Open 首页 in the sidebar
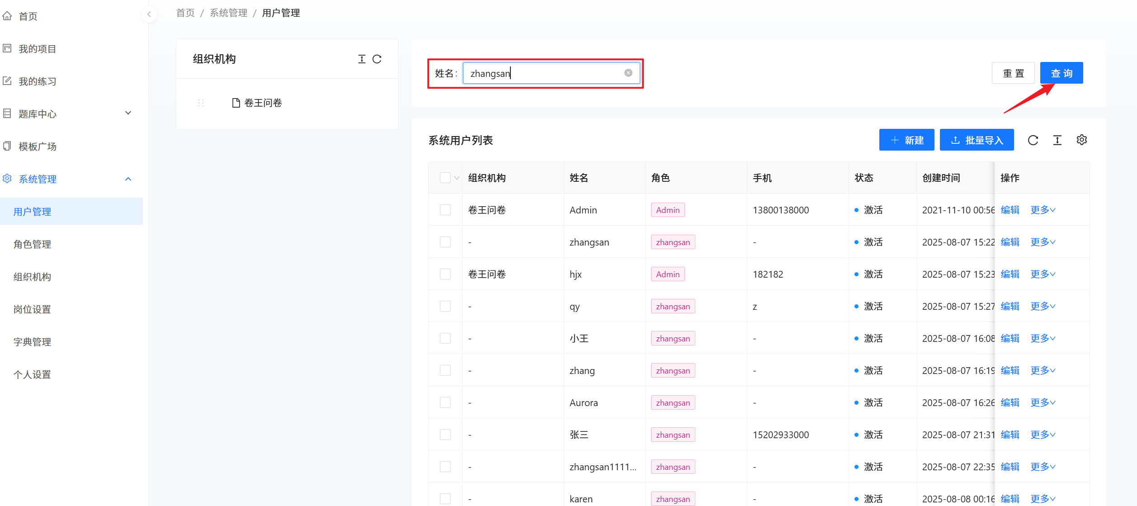The height and width of the screenshot is (506, 1137). (28, 16)
